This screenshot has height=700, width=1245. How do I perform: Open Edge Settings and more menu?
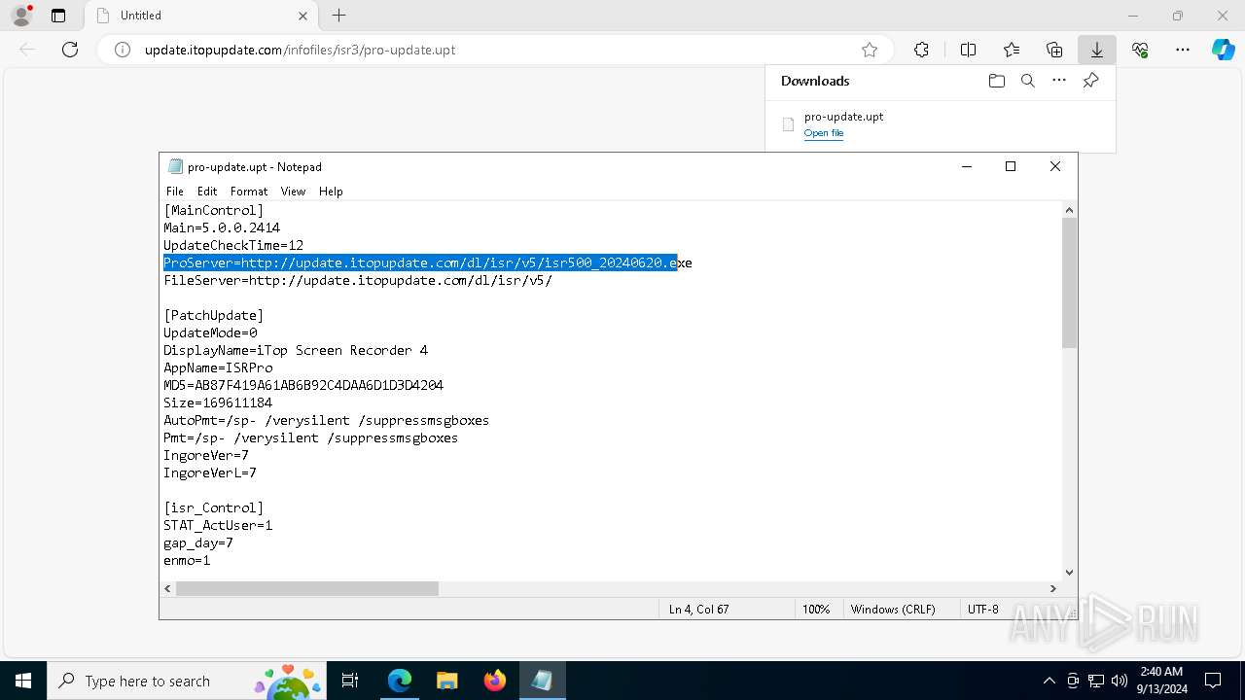(x=1183, y=50)
